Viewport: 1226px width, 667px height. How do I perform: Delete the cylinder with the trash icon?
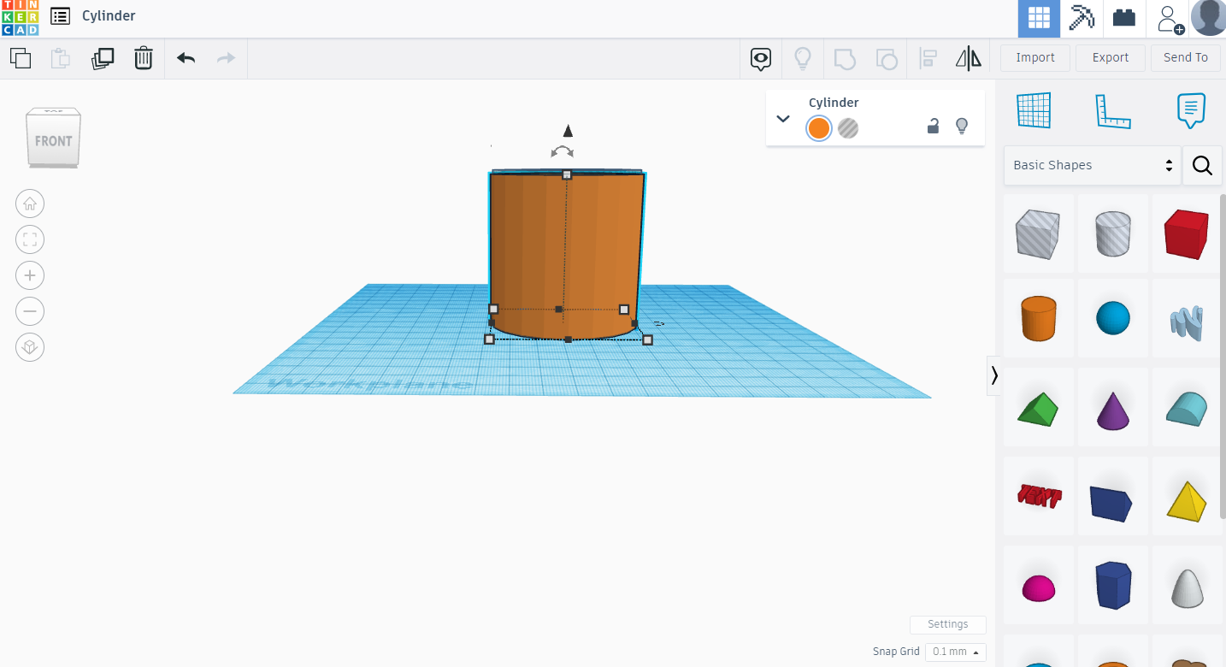click(143, 58)
